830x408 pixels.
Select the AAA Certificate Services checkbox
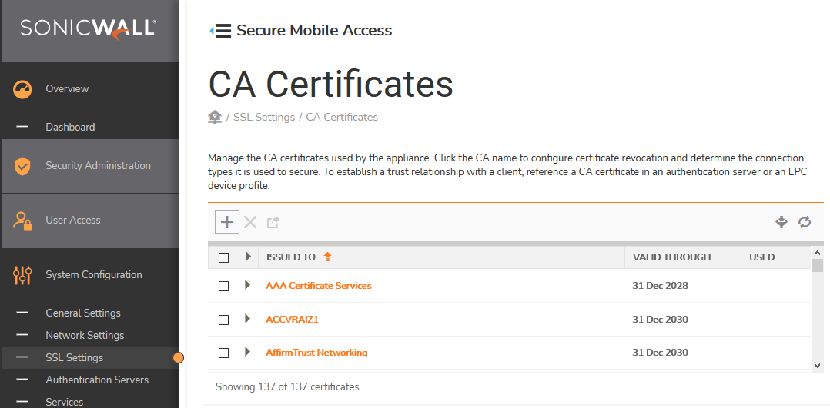224,286
